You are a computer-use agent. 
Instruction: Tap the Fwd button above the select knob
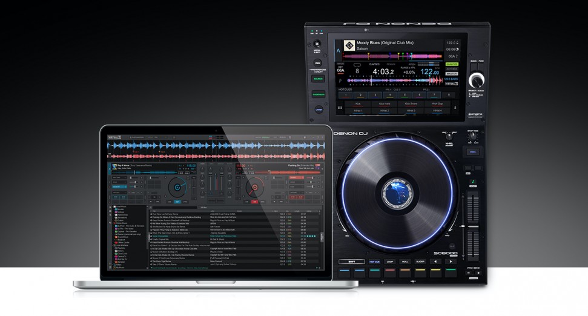click(x=481, y=68)
